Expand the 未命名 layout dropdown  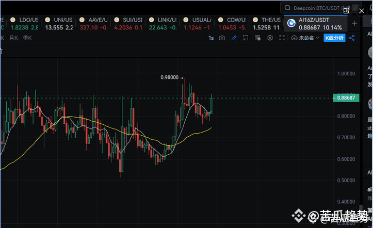tap(309, 38)
